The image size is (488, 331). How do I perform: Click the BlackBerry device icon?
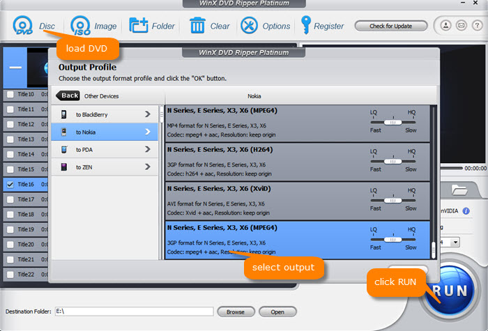64,114
